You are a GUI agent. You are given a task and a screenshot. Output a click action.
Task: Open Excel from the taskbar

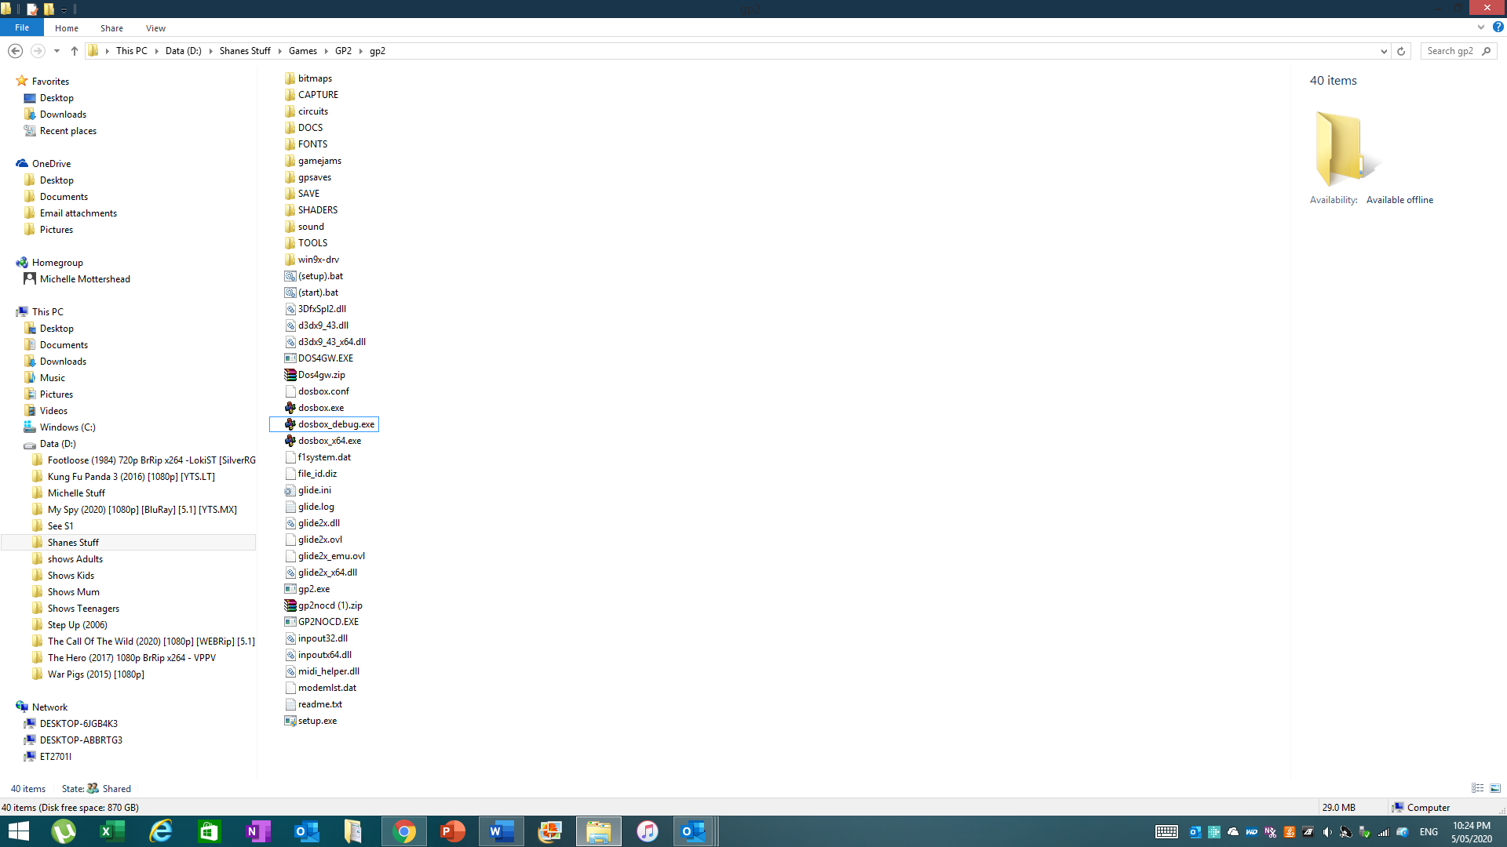(112, 831)
